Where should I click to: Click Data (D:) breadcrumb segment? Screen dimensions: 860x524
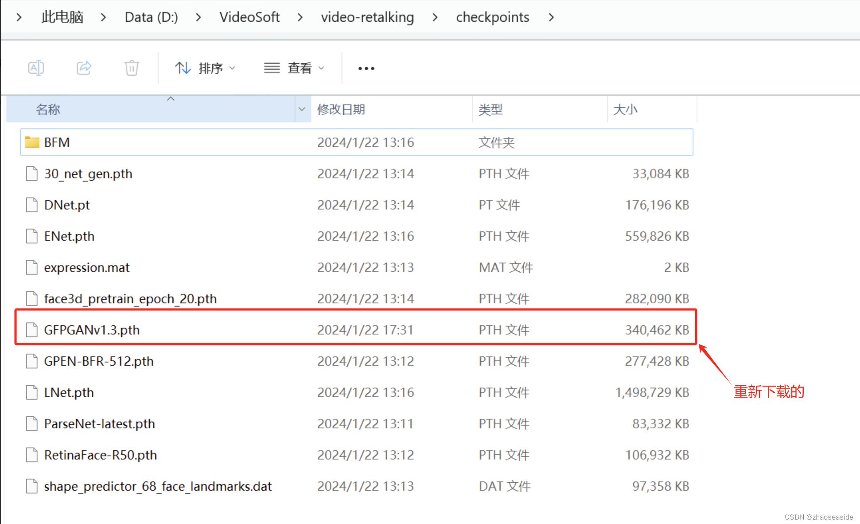[x=151, y=17]
